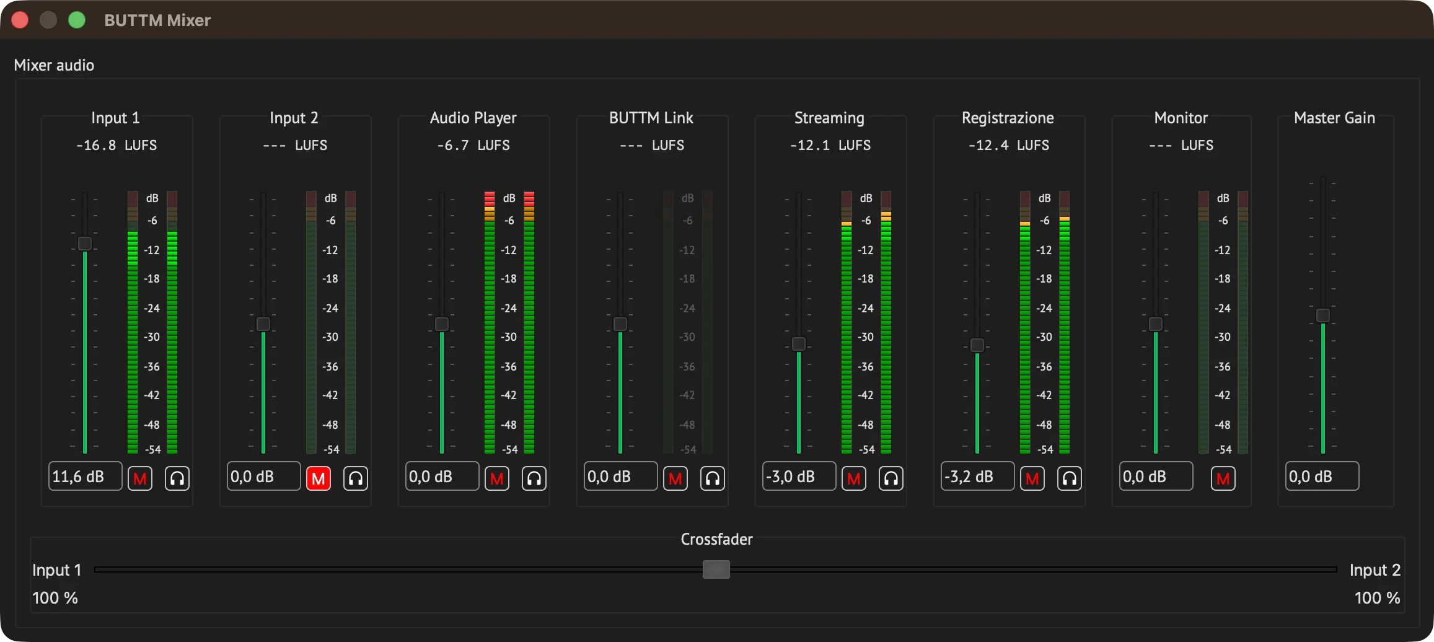The width and height of the screenshot is (1434, 642).
Task: Click the Crossfader handle
Action: click(x=716, y=569)
